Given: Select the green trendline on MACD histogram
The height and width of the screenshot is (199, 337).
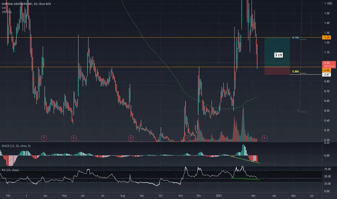Looking at the screenshot, I should tap(245, 160).
